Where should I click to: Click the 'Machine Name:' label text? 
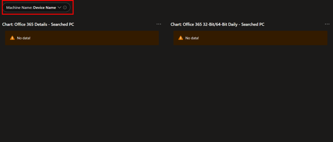point(19,7)
